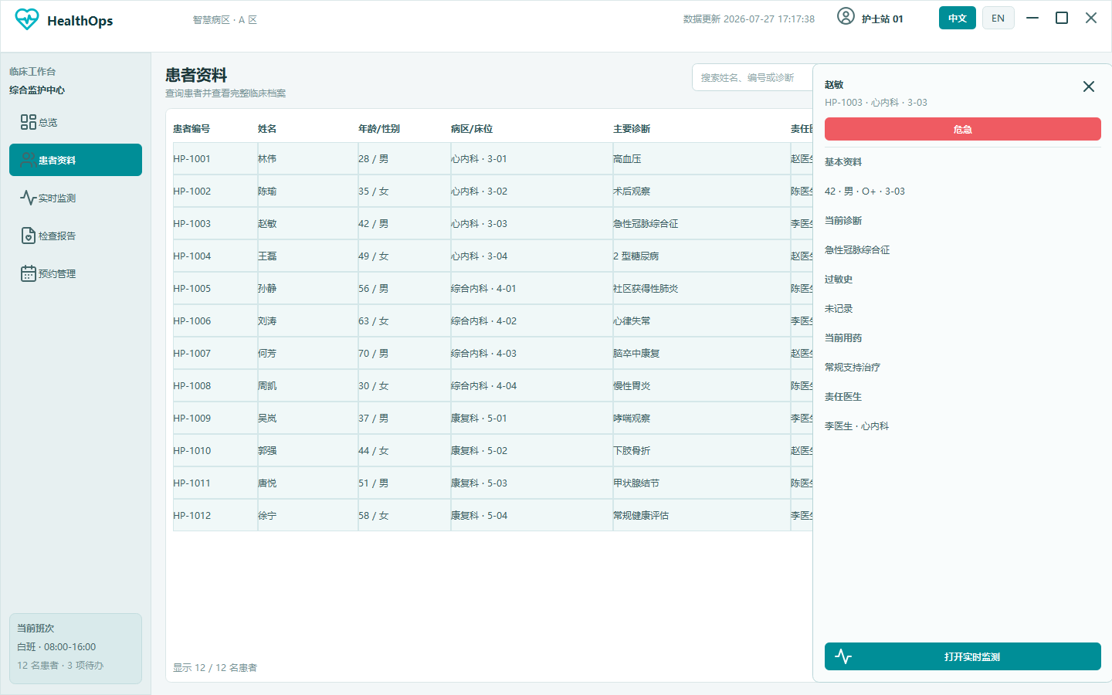This screenshot has width=1112, height=695.
Task: Click the 病区/床位 column header
Action: coord(472,129)
